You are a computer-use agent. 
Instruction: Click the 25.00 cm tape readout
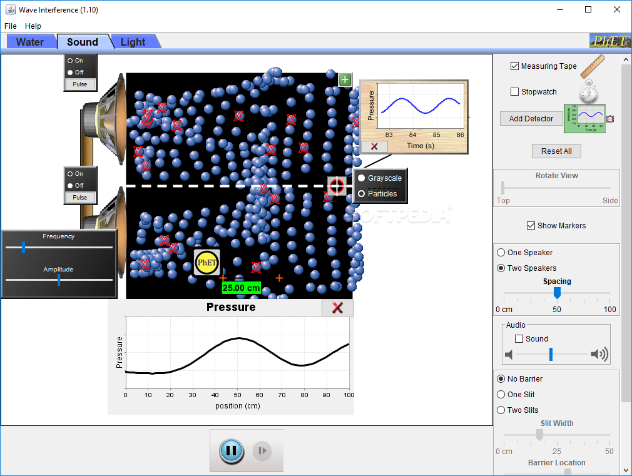tap(242, 288)
